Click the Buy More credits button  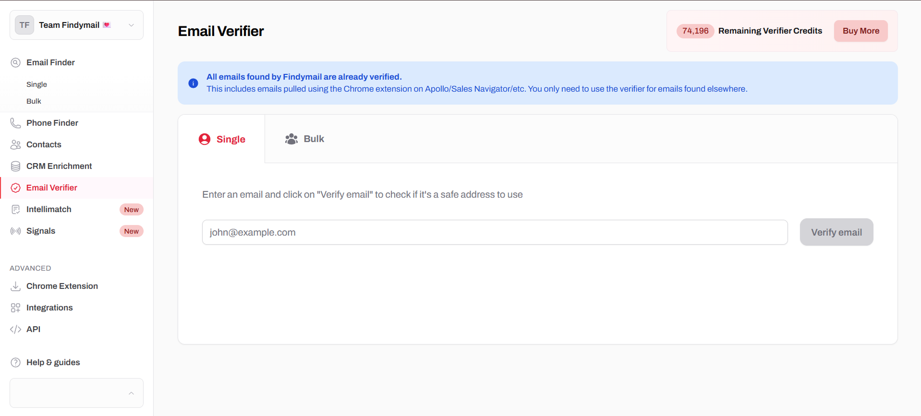click(x=860, y=31)
